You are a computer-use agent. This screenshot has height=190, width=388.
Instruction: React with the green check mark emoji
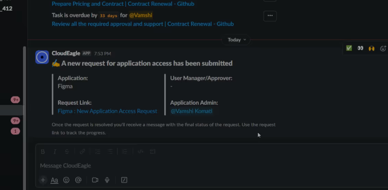coord(349,48)
